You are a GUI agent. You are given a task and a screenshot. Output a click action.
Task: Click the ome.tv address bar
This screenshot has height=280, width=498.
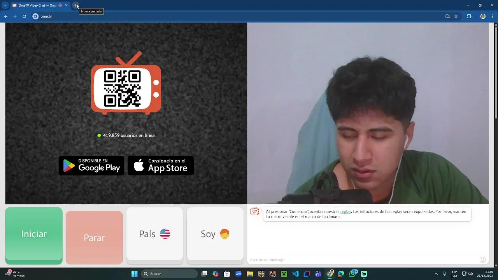click(x=241, y=16)
